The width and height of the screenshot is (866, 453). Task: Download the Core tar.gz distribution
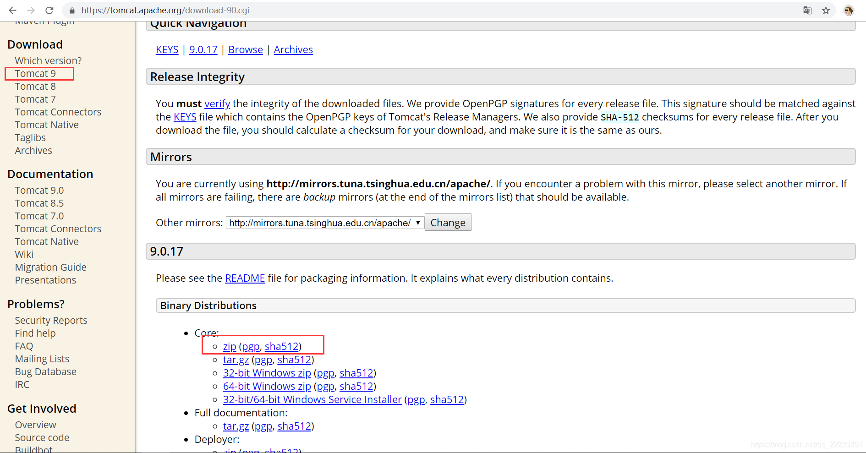click(236, 360)
